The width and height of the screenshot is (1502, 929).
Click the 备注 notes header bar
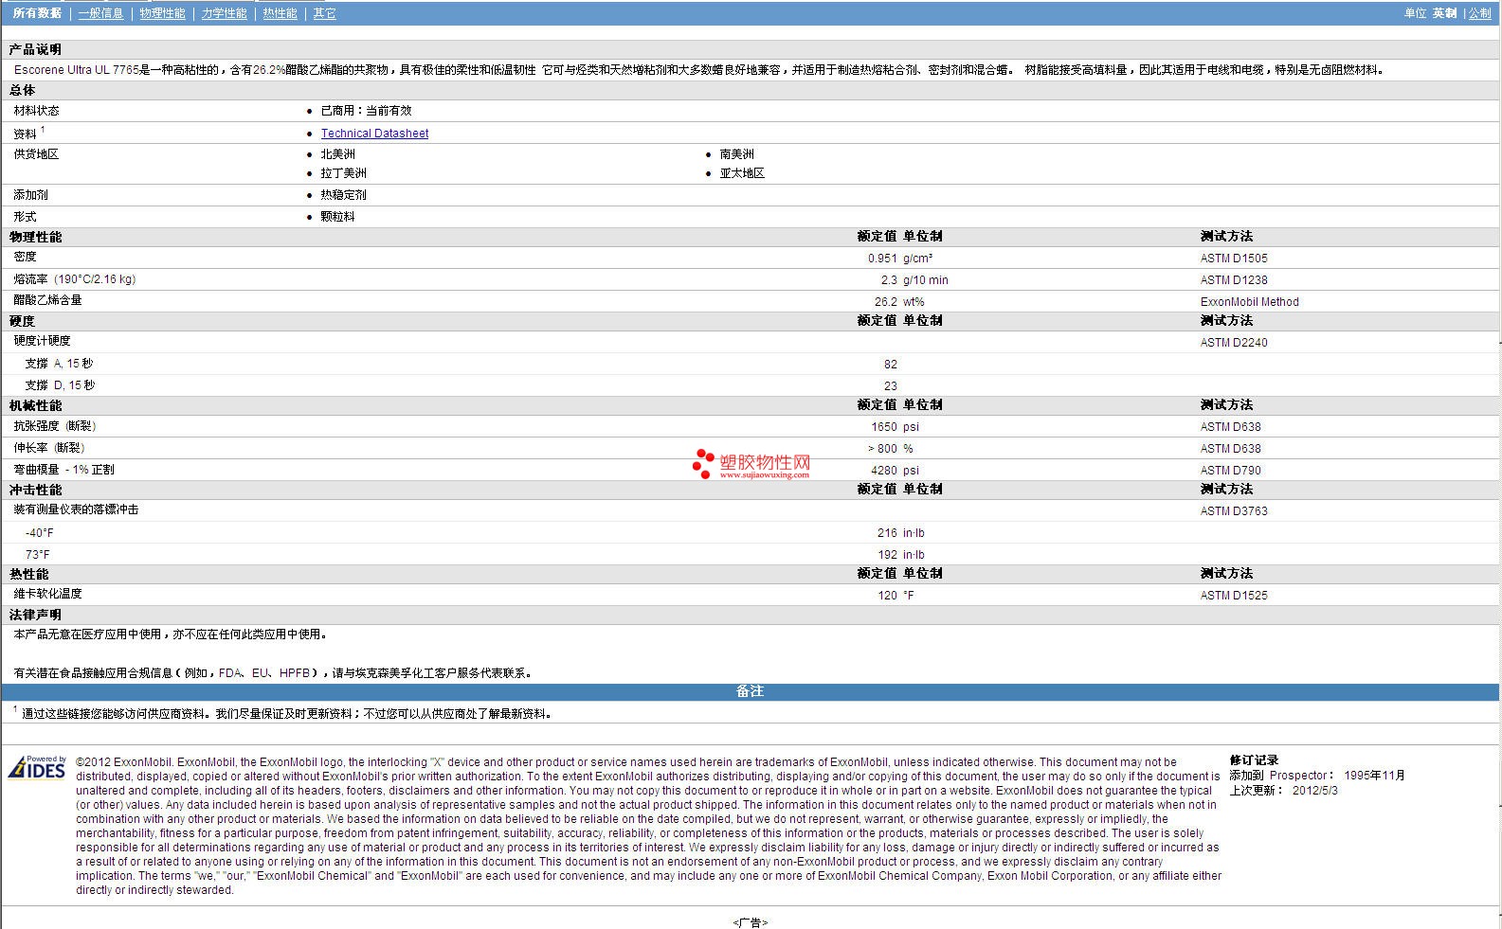(x=751, y=691)
